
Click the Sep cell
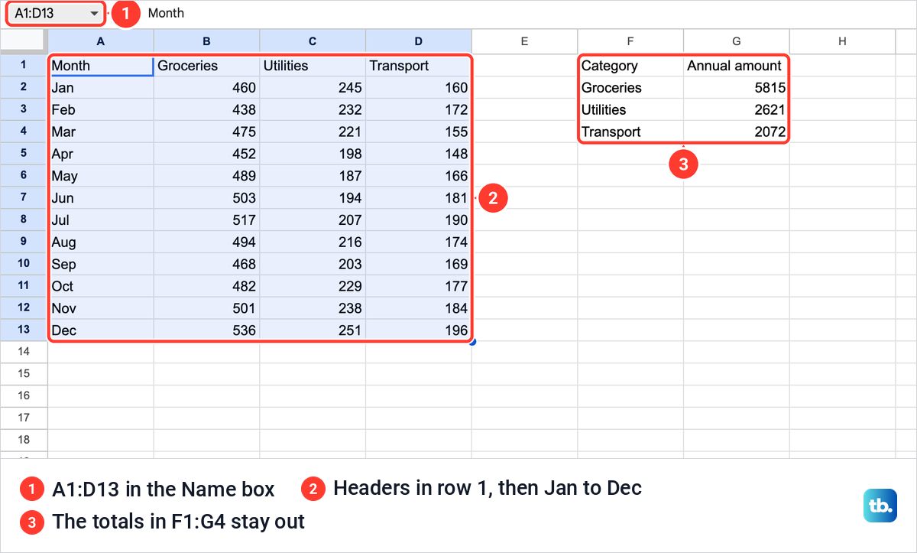pyautogui.click(x=101, y=264)
